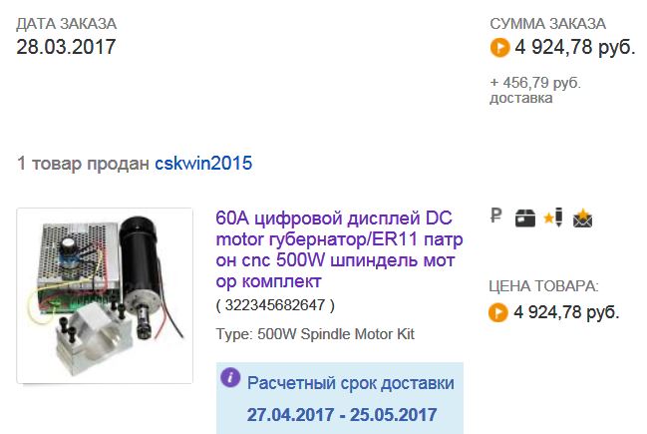Click the star-and-pencil leave feedback icon
647x434 pixels.
pyautogui.click(x=553, y=217)
